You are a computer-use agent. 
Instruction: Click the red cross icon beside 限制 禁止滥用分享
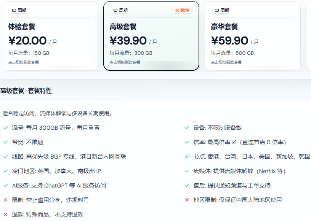5,200
